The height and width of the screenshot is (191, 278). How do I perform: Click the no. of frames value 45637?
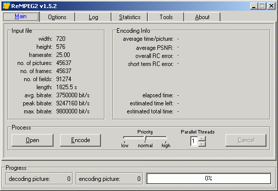coord(64,71)
